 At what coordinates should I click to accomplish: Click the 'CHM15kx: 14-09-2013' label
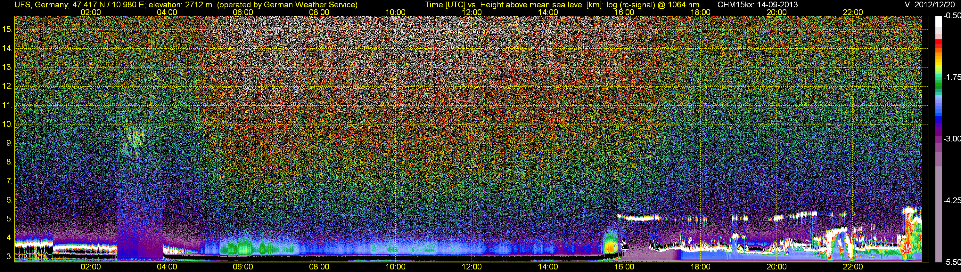[x=757, y=4]
